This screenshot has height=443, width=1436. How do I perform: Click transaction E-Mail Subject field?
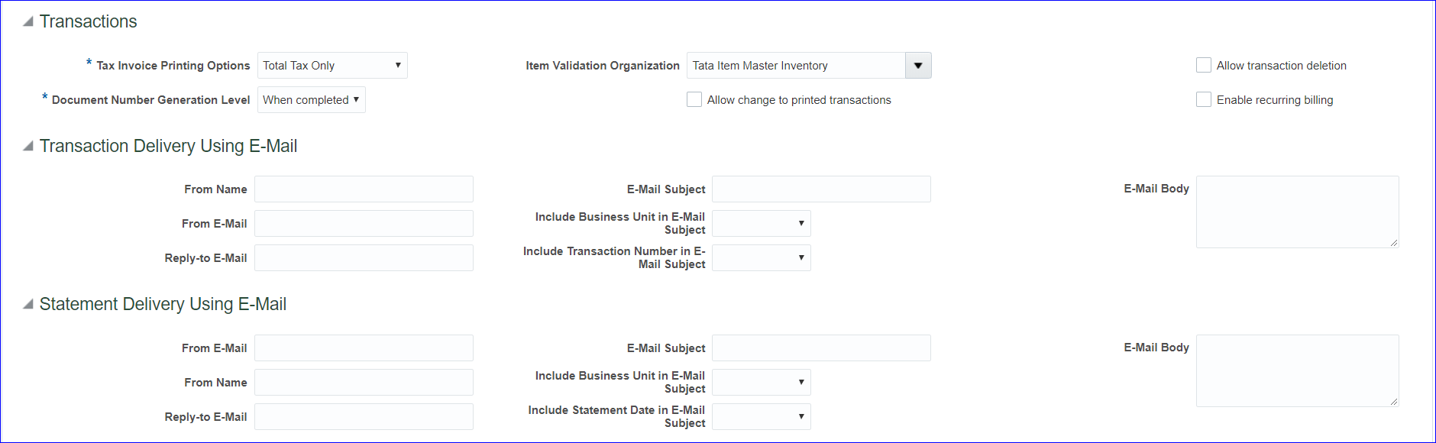(x=821, y=189)
